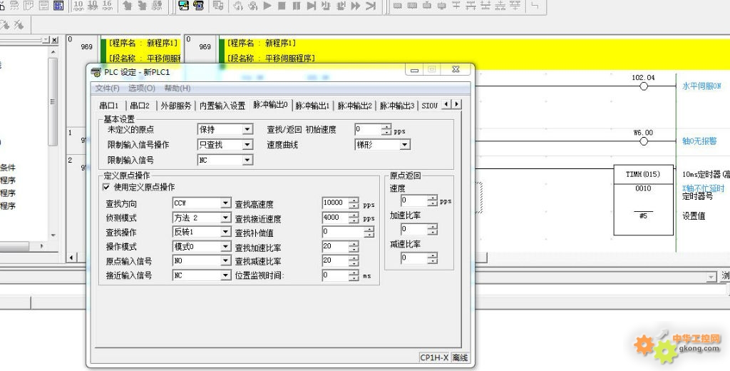Select the TIMH(015) instruction block in ladder
Image resolution: width=730 pixels, height=371 pixels.
pos(644,200)
